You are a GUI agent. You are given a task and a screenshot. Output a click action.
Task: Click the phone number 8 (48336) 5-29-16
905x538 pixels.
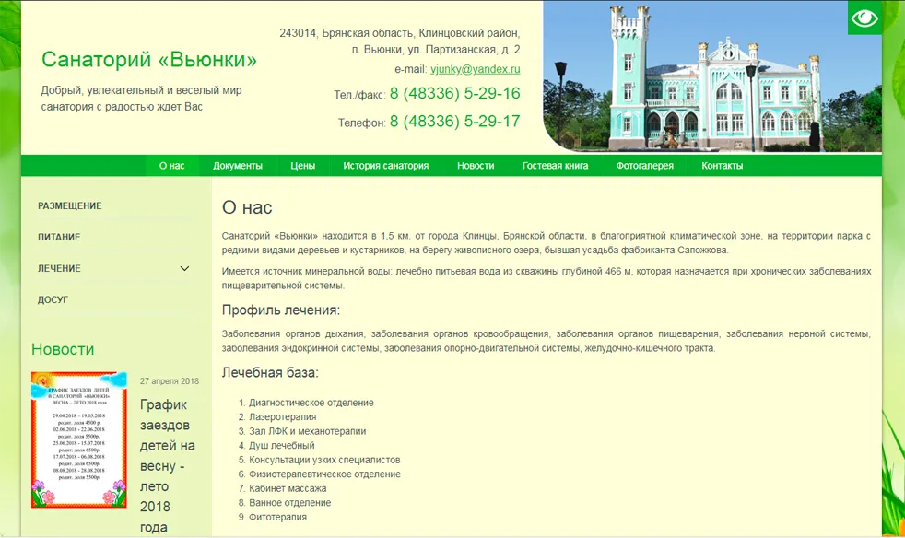(x=455, y=94)
